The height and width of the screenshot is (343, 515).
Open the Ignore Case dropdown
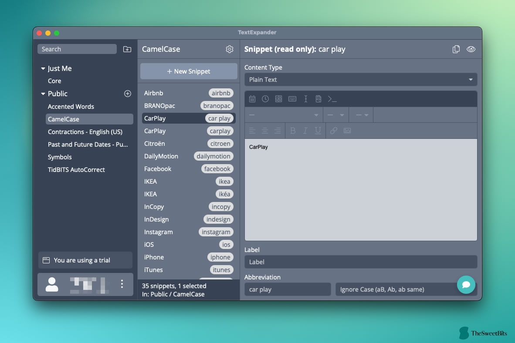[406, 289]
